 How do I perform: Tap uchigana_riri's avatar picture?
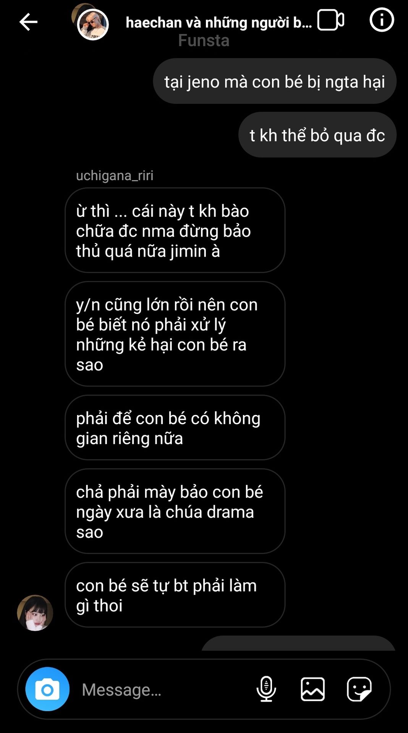(x=35, y=612)
